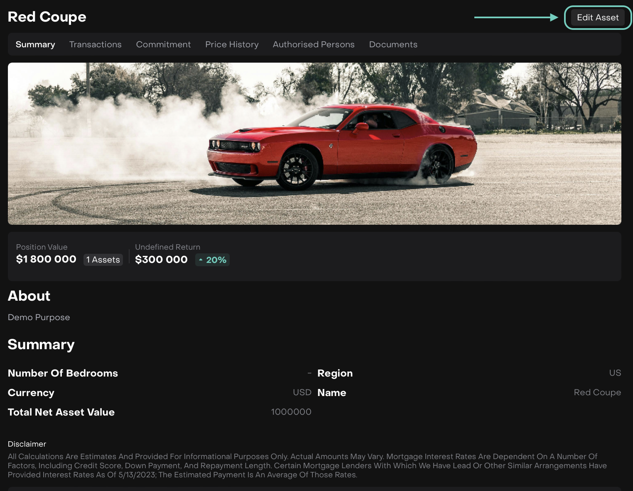Screen dimensions: 633x491
Task: Select the $300 000 return amount
Action: (x=161, y=260)
